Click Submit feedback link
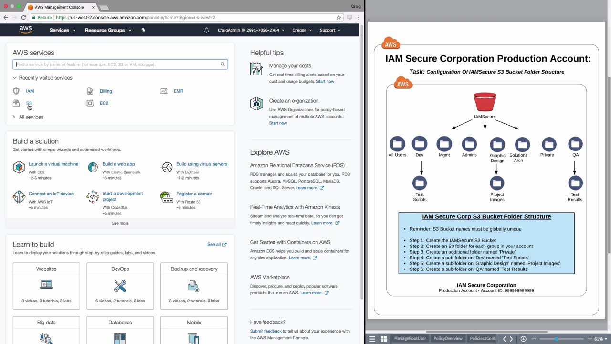The height and width of the screenshot is (344, 611). (x=266, y=331)
